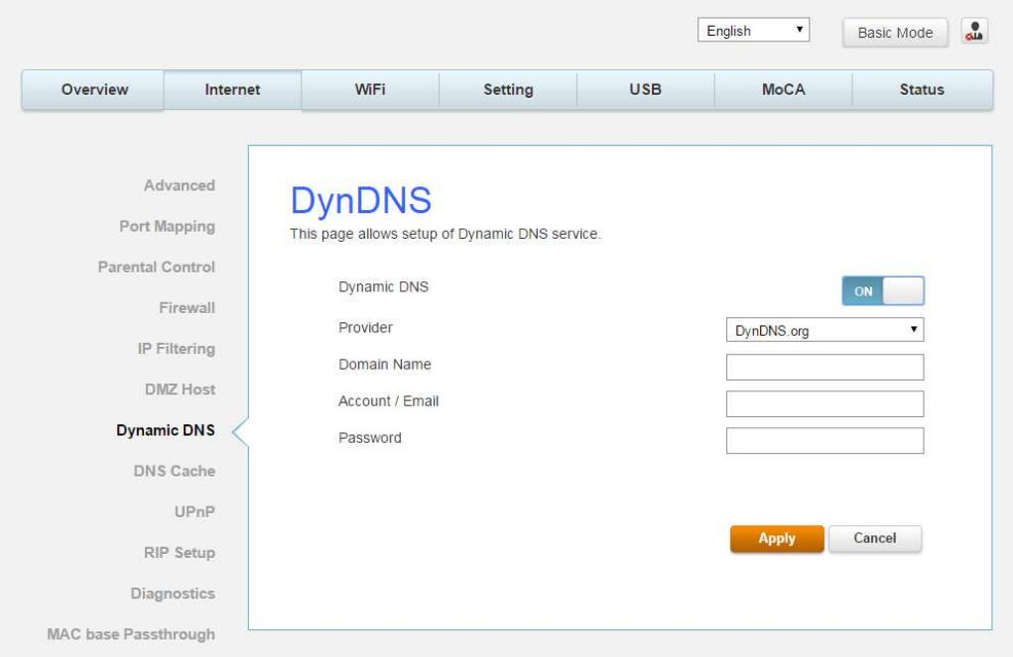
Task: Switch to the Overview tab
Action: coord(94,90)
